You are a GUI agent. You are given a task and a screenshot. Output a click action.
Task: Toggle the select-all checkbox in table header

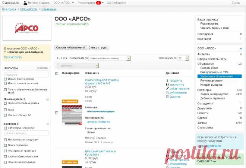(57, 73)
